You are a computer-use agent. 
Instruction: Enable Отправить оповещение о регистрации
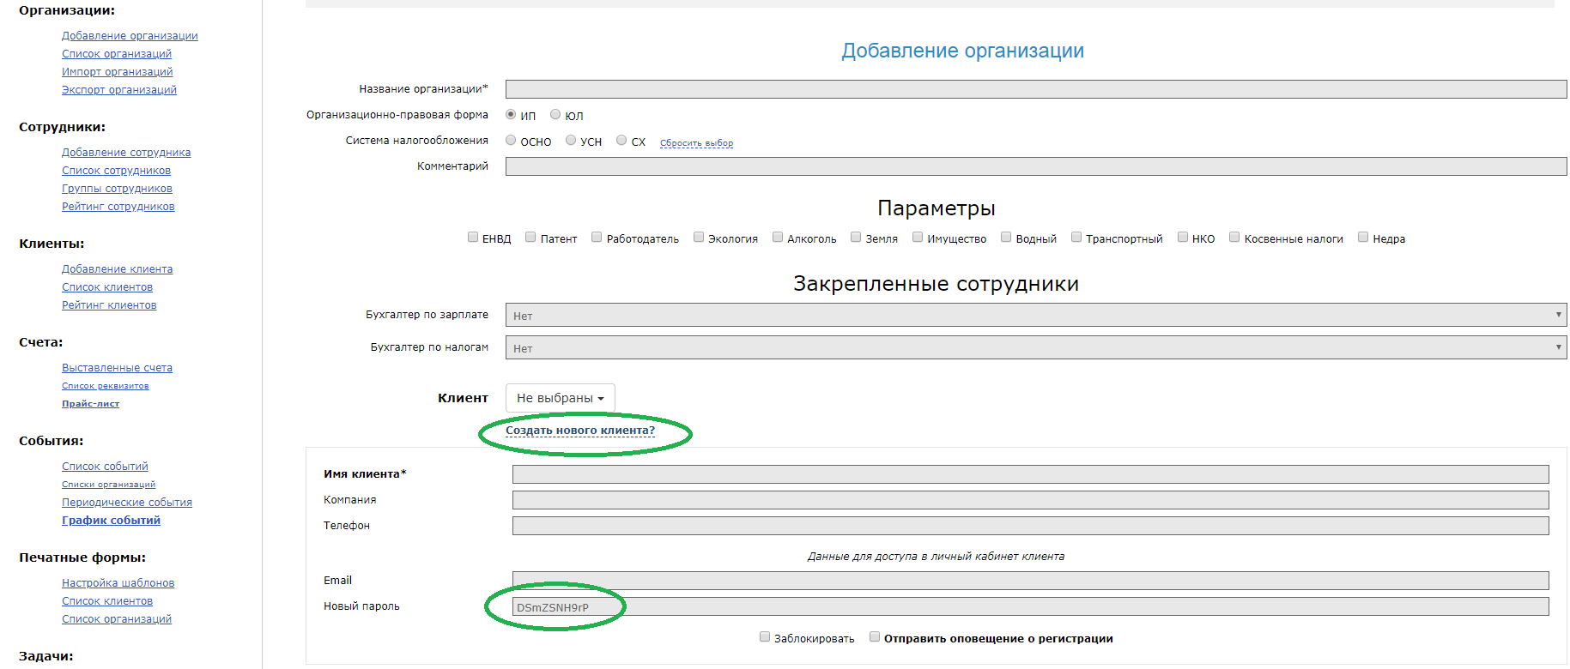tap(875, 637)
